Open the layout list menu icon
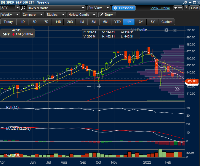The image size is (200, 166). click(178, 8)
